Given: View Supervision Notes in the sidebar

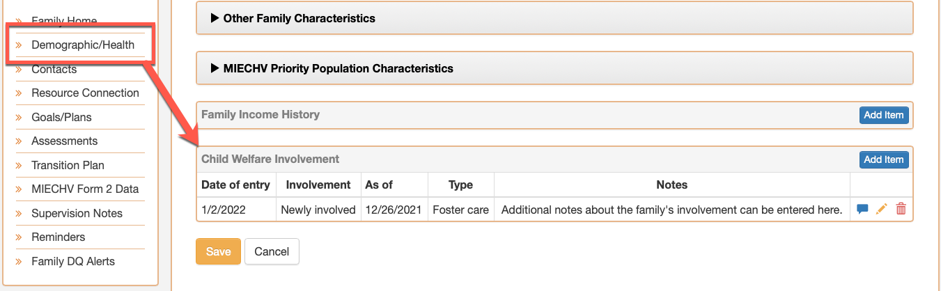Looking at the screenshot, I should [77, 213].
